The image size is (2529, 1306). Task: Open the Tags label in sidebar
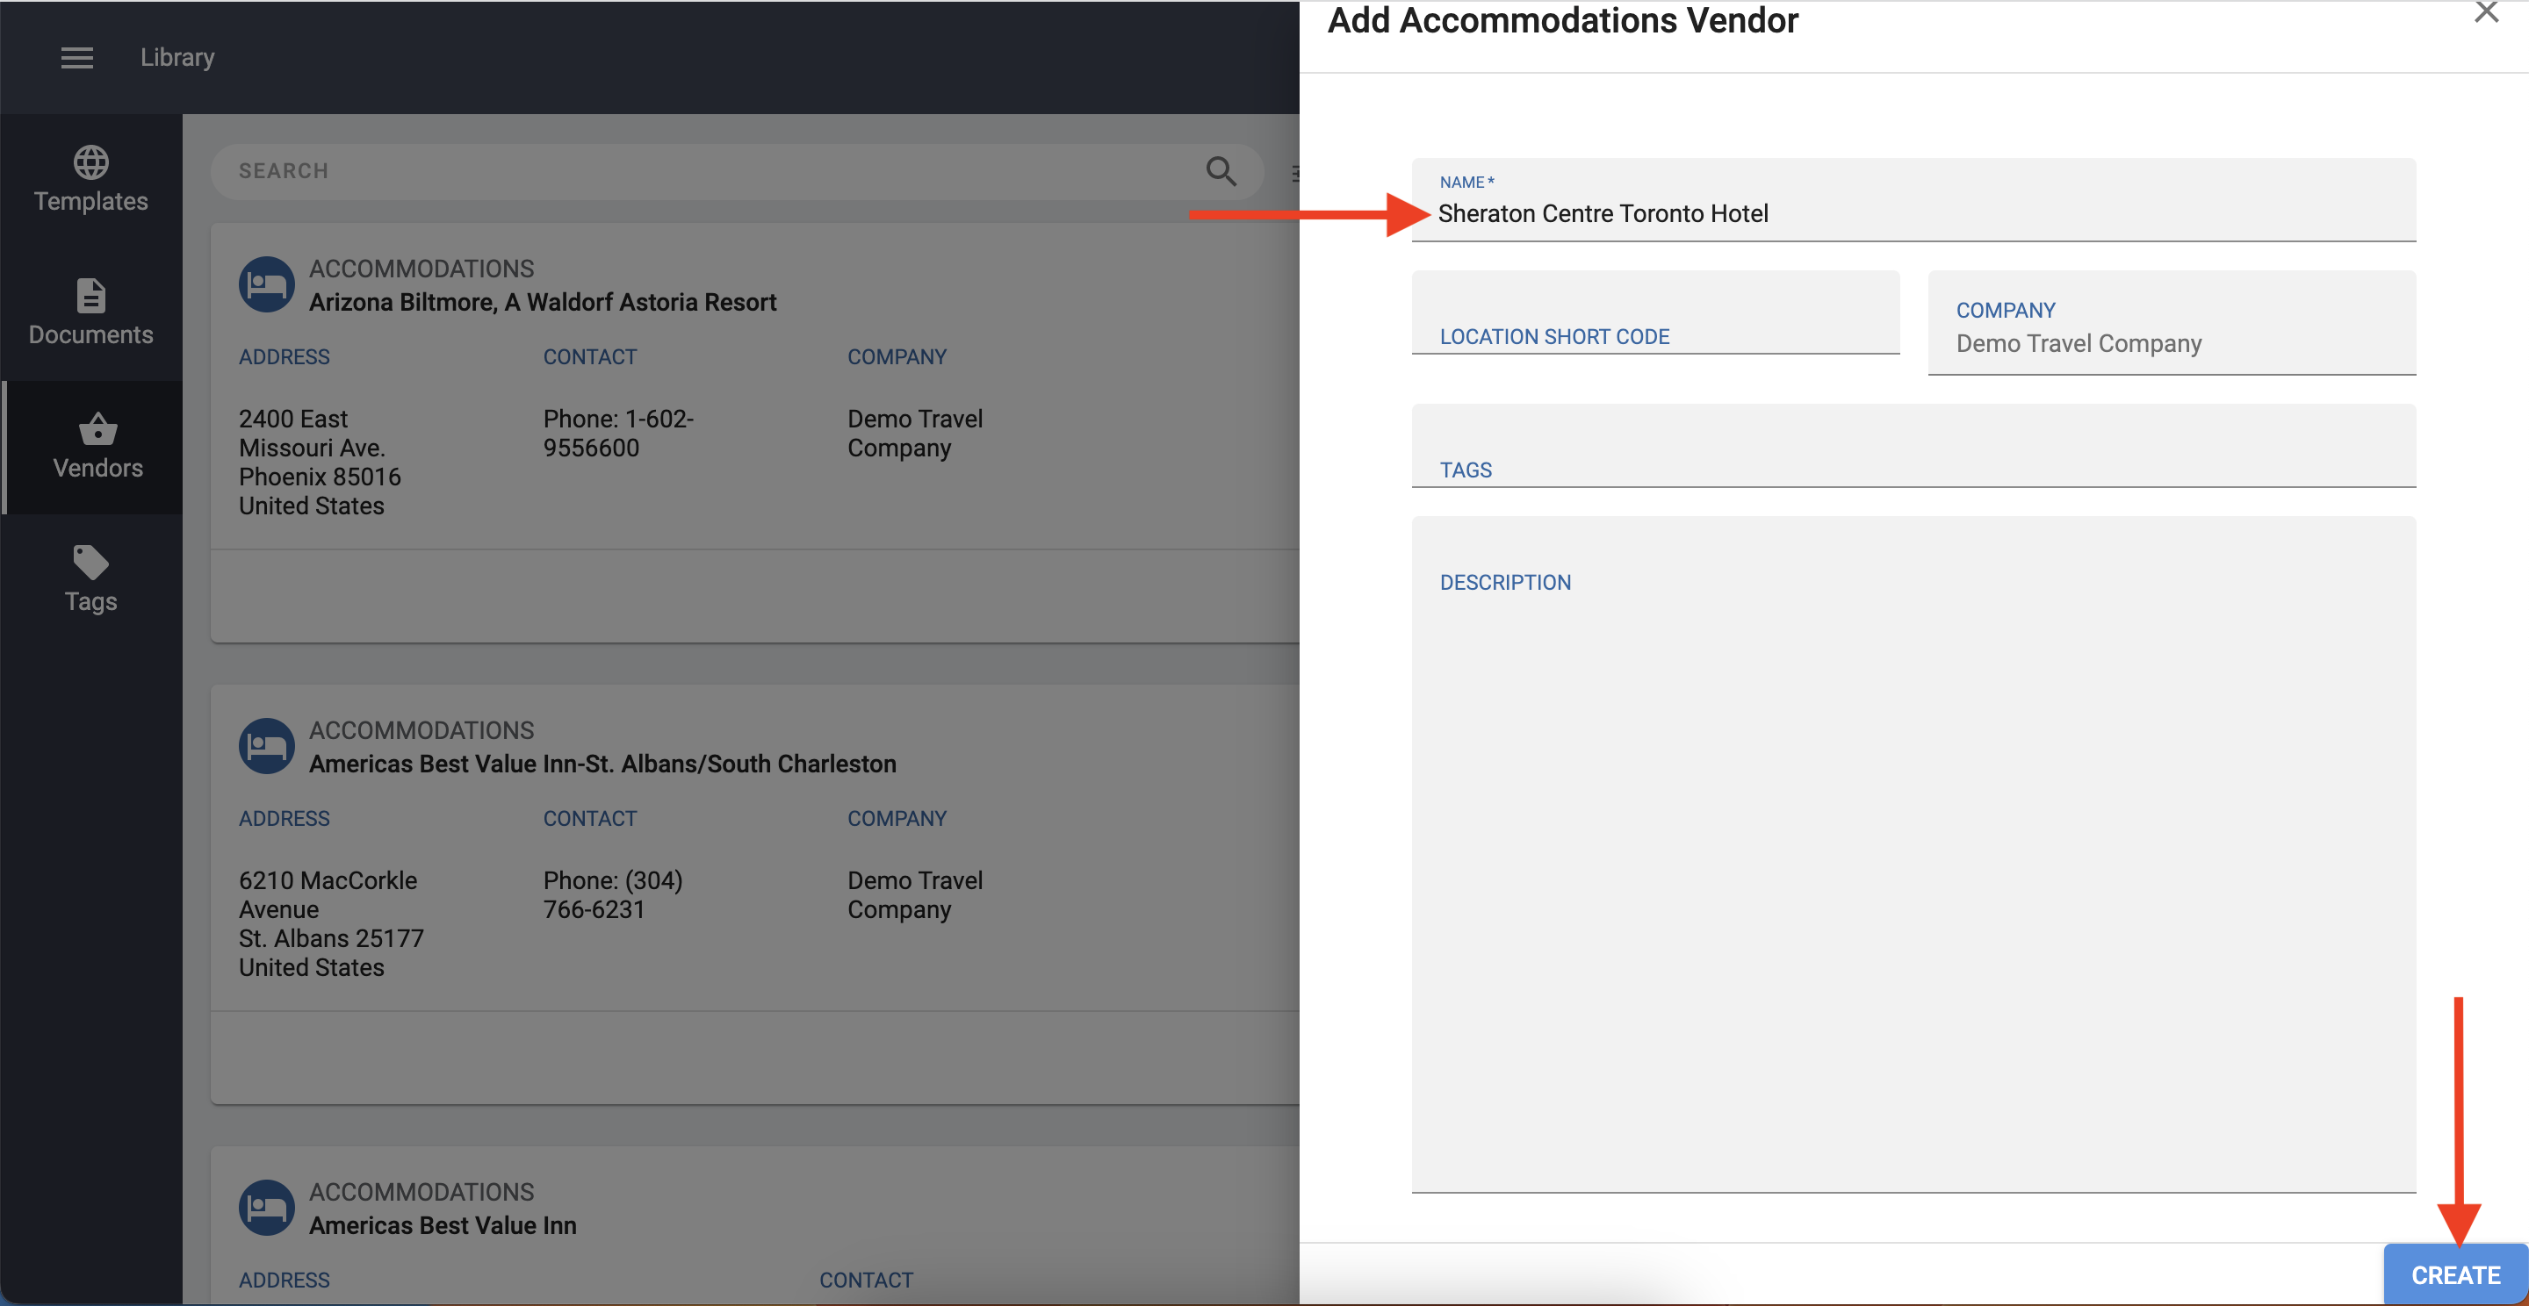click(x=91, y=601)
